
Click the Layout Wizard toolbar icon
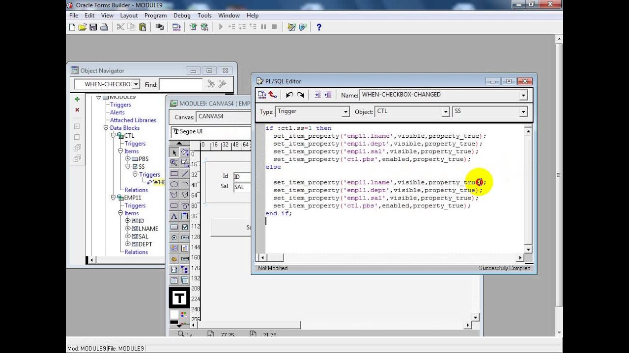[x=303, y=27]
